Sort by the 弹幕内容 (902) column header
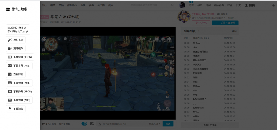This screenshot has height=130, width=277. point(201,38)
